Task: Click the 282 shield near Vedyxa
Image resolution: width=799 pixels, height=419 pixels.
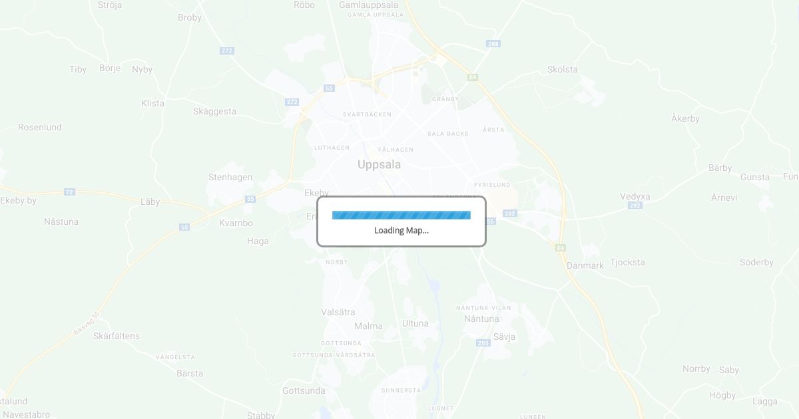Action: coord(635,206)
